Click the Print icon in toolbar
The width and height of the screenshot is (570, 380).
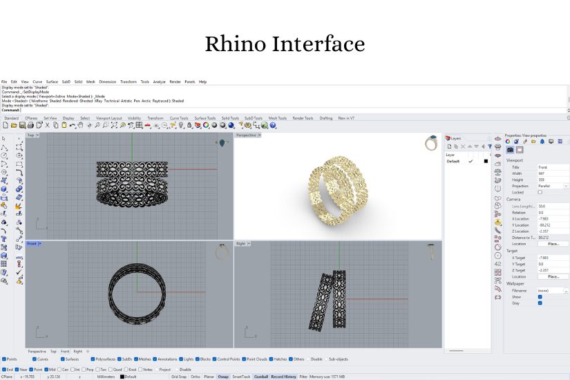pyautogui.click(x=30, y=125)
